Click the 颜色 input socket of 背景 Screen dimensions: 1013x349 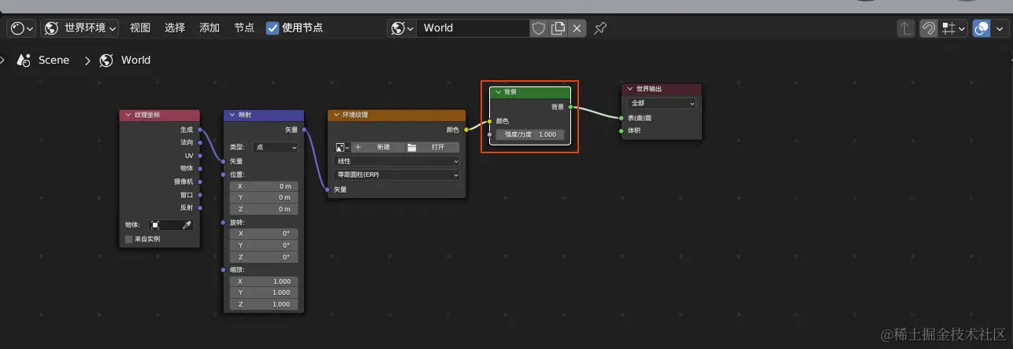[x=490, y=121]
